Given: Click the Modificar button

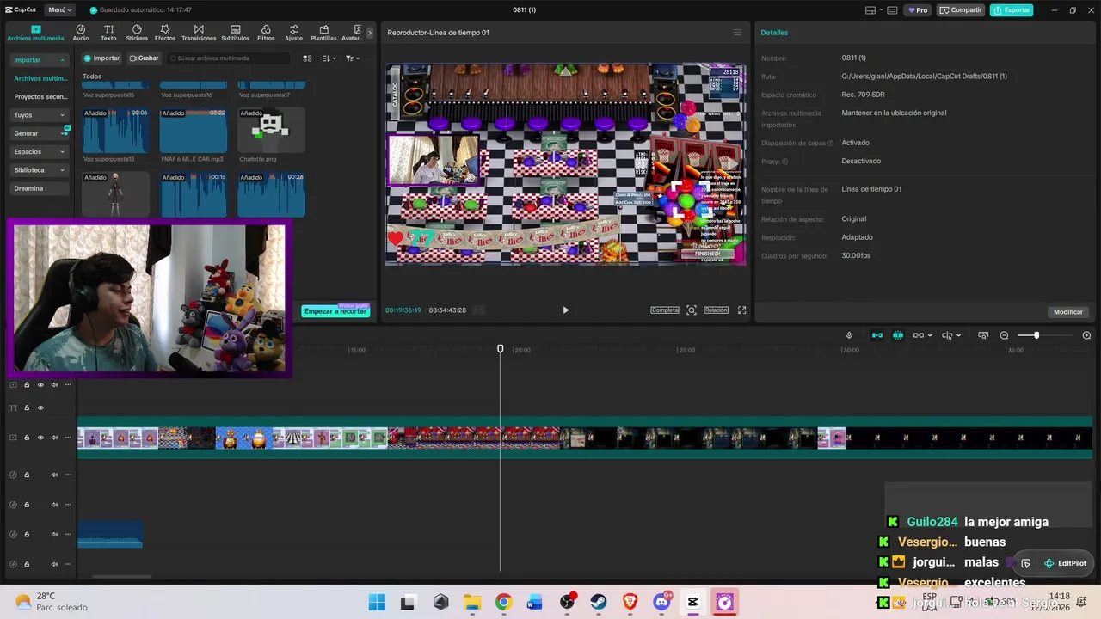Looking at the screenshot, I should click(1068, 312).
